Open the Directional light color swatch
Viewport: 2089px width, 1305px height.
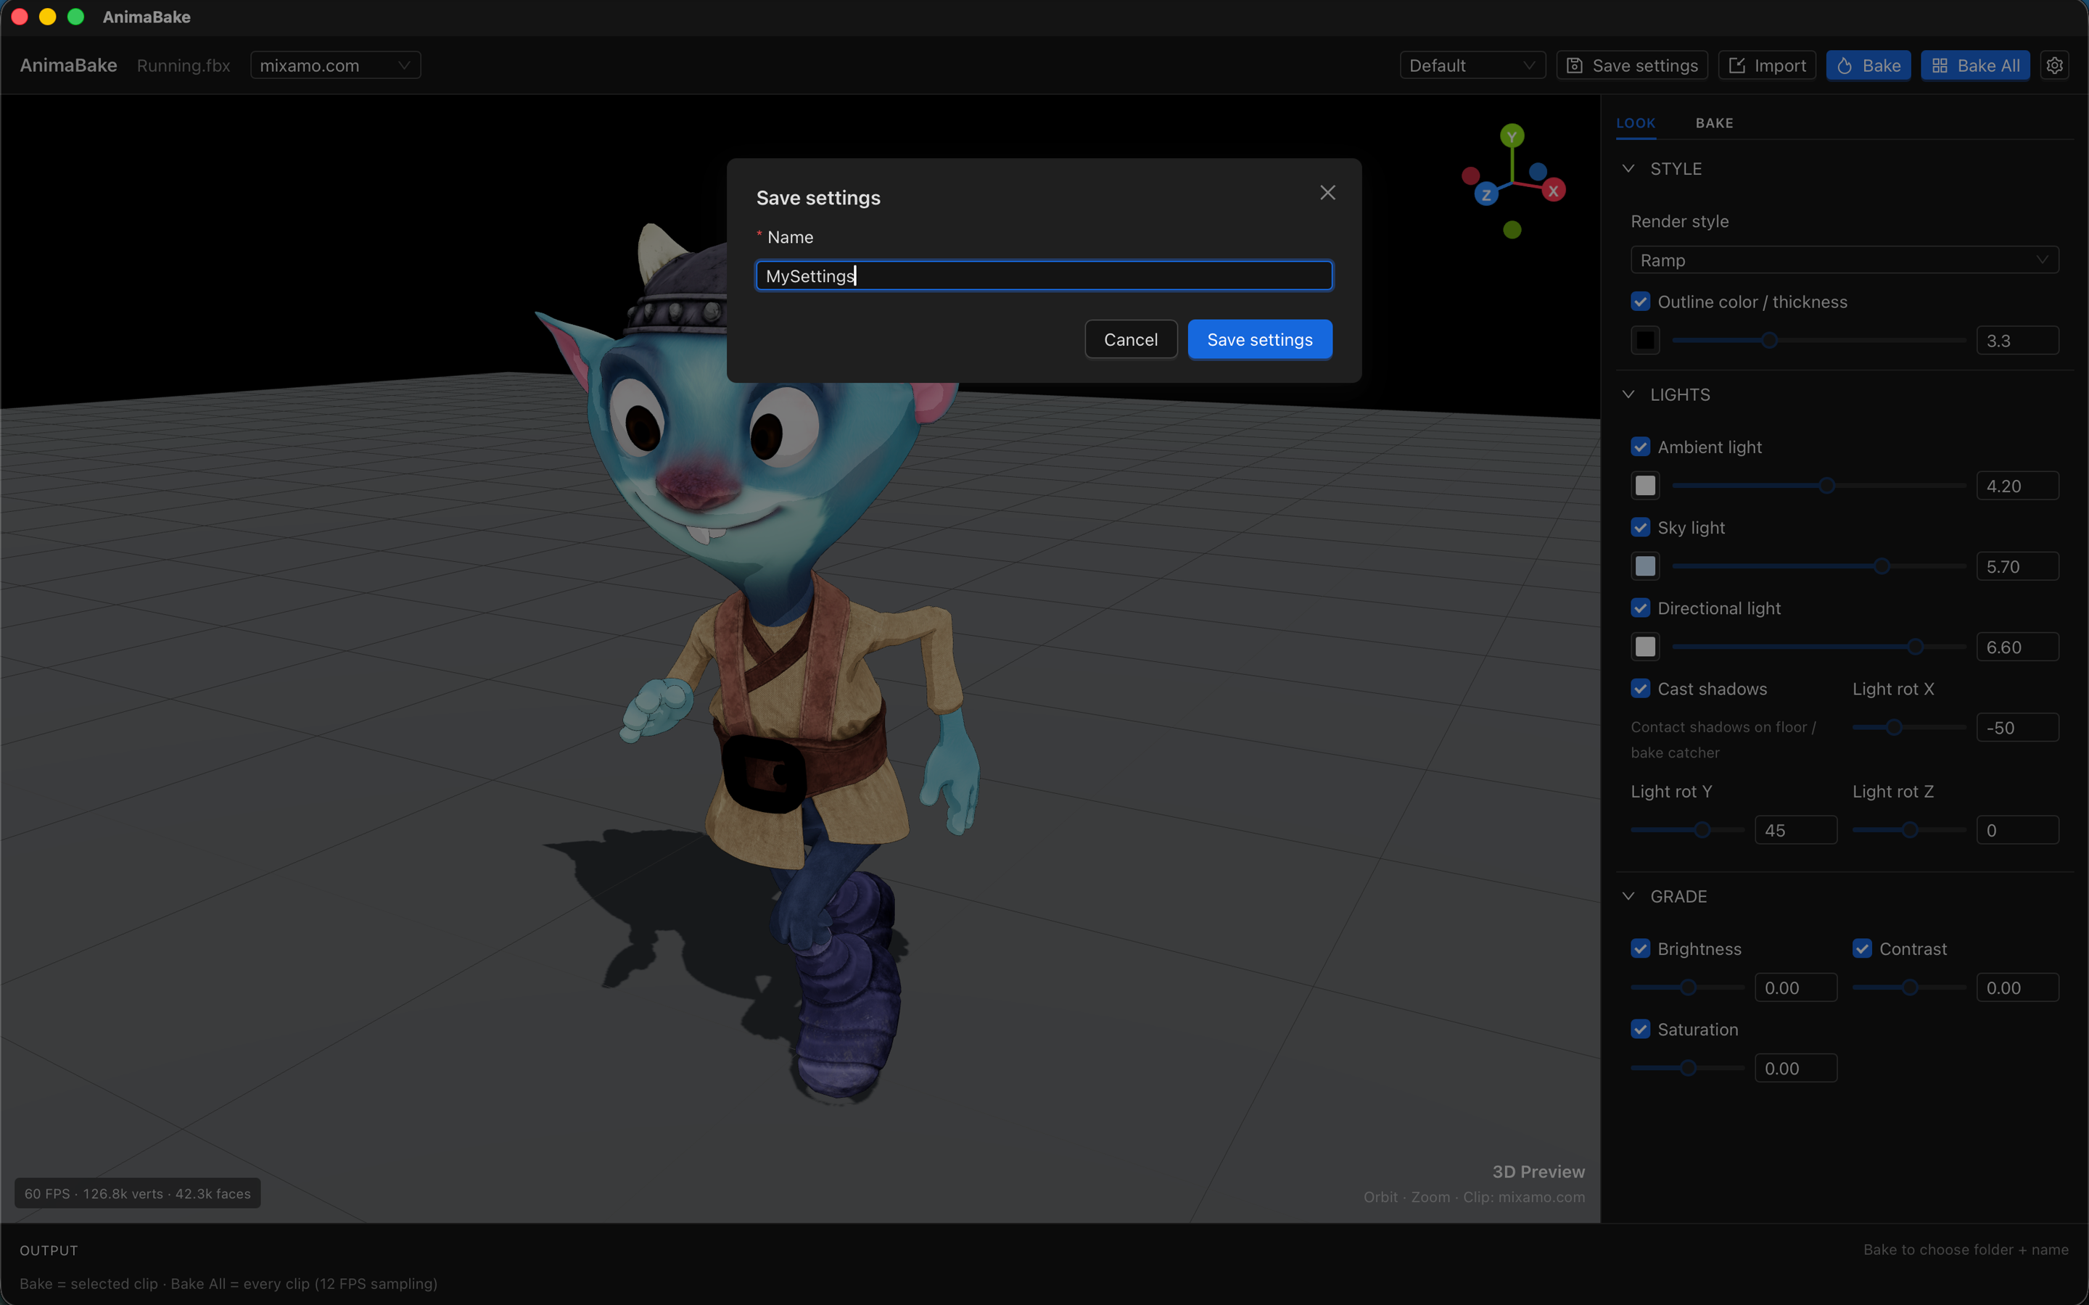pyautogui.click(x=1645, y=647)
